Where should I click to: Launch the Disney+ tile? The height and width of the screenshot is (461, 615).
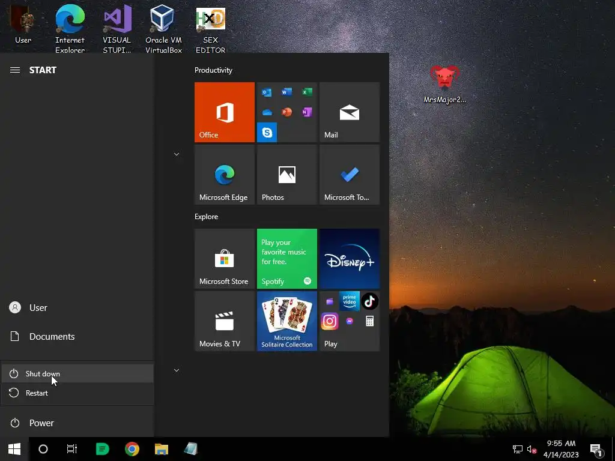[350, 259]
